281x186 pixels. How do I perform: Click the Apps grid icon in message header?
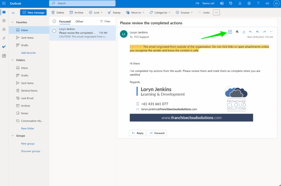(x=230, y=32)
